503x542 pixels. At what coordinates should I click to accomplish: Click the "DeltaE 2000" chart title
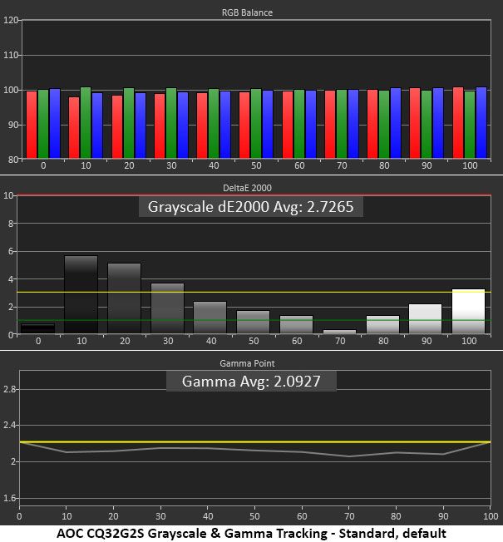pos(247,188)
